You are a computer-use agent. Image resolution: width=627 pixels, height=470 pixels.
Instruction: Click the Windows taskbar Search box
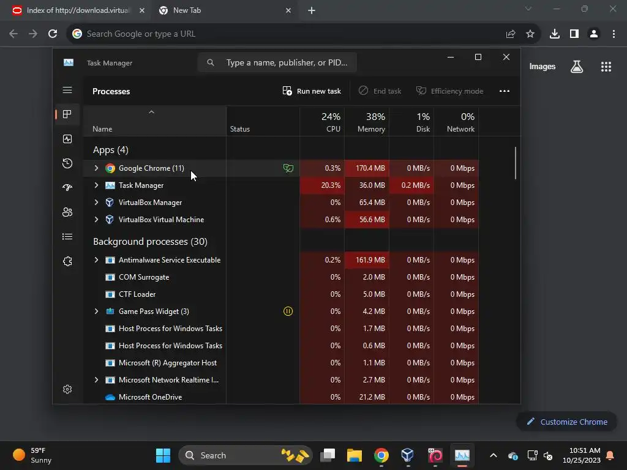tap(245, 455)
